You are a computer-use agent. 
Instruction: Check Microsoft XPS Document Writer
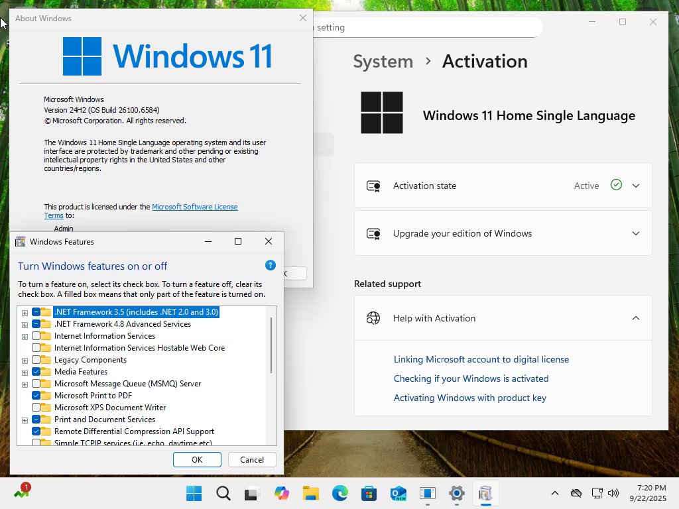pos(36,408)
